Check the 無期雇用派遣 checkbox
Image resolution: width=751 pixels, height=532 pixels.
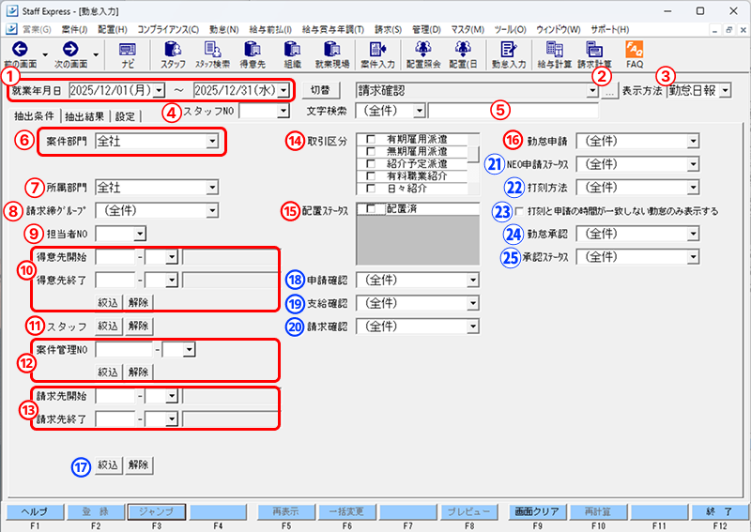coord(370,151)
